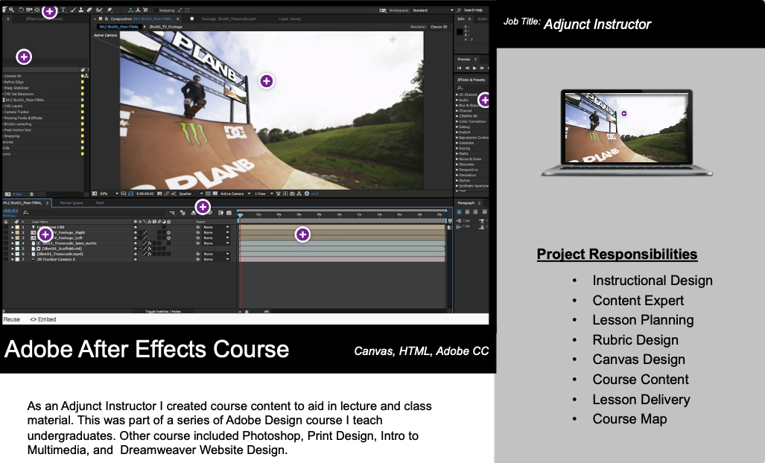Lock the Shot01_Scaffold.c4d layer
Screen dimensions: 765x463
pyautogui.click(x=6, y=249)
